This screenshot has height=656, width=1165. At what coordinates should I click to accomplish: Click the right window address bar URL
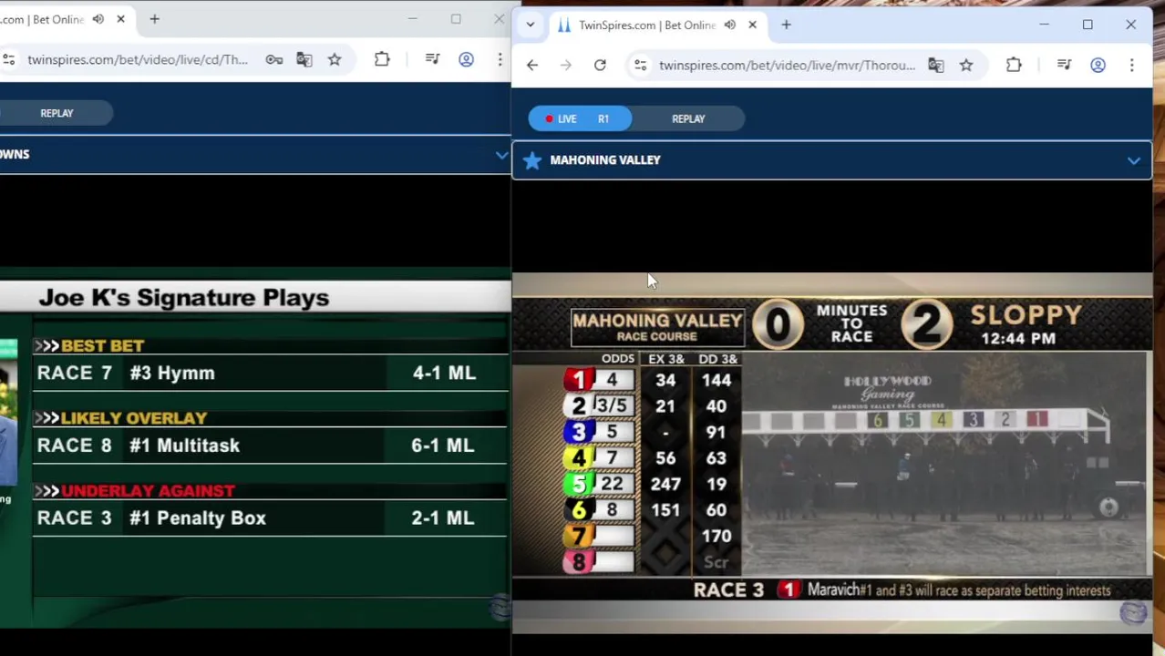tap(787, 65)
